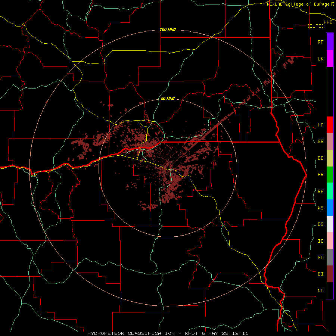Image resolution: width=336 pixels, height=336 pixels.
Task: Click the WS legend label
Action: coord(320,208)
